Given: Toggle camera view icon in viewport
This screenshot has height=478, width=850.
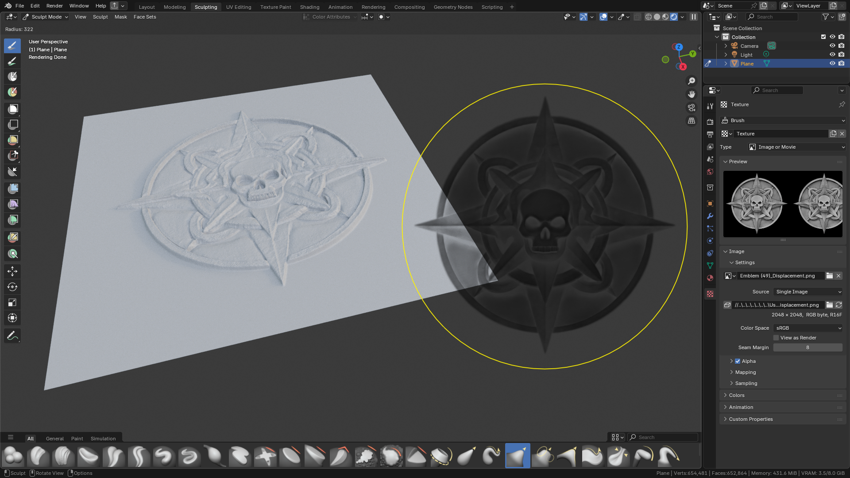Looking at the screenshot, I should click(692, 108).
